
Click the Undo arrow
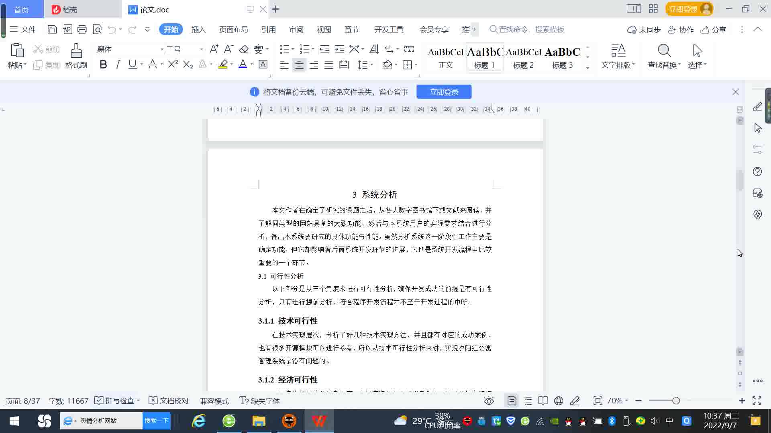pos(112,29)
